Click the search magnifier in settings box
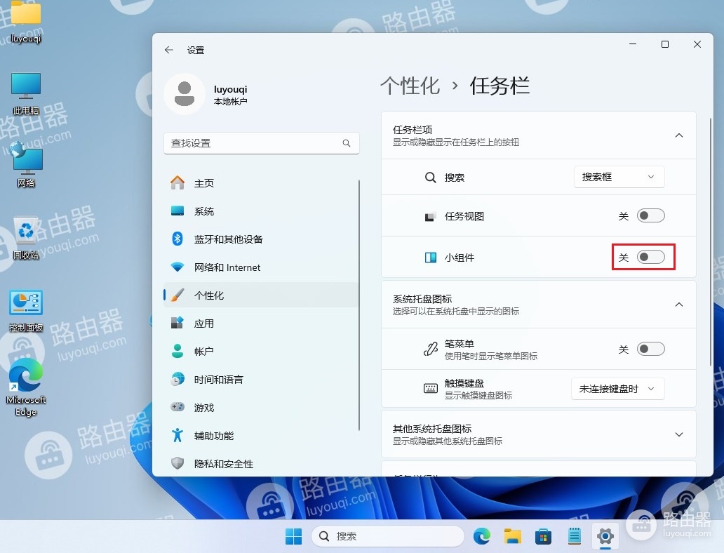Screen dimensions: 724x553 click(347, 143)
